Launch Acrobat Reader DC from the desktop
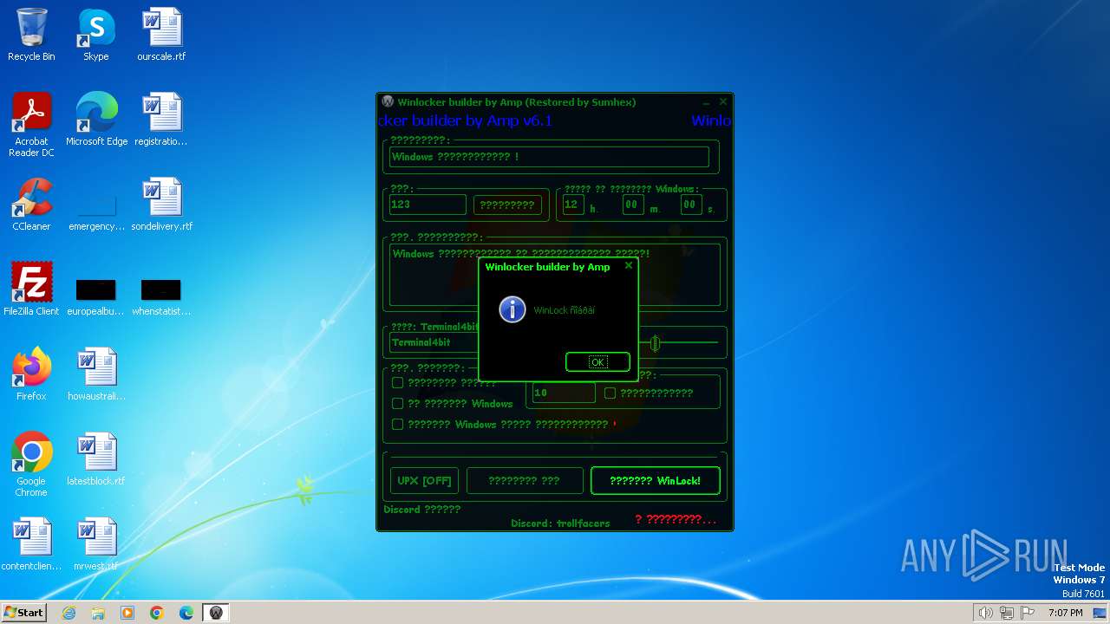 (x=31, y=126)
